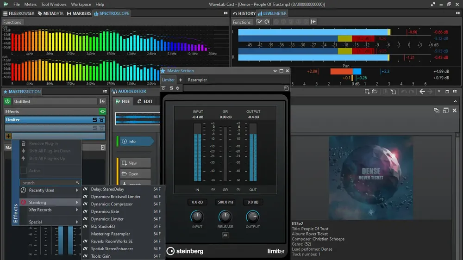Enable the AR auto release button

(225, 235)
